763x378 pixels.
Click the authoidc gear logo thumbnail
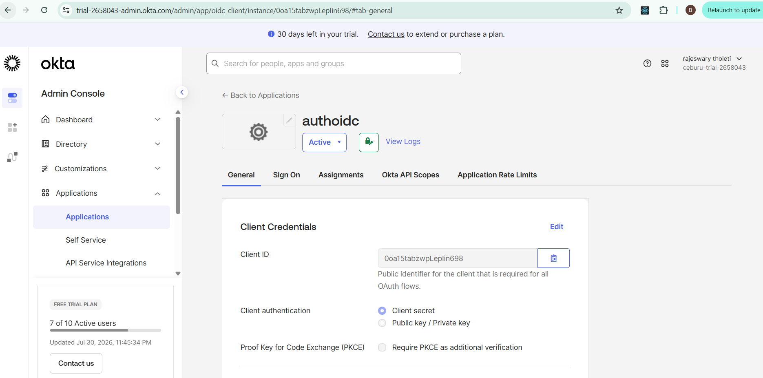point(259,132)
